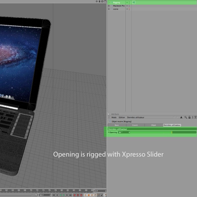
Task: Open the Base tab
Action: (x=117, y=125)
